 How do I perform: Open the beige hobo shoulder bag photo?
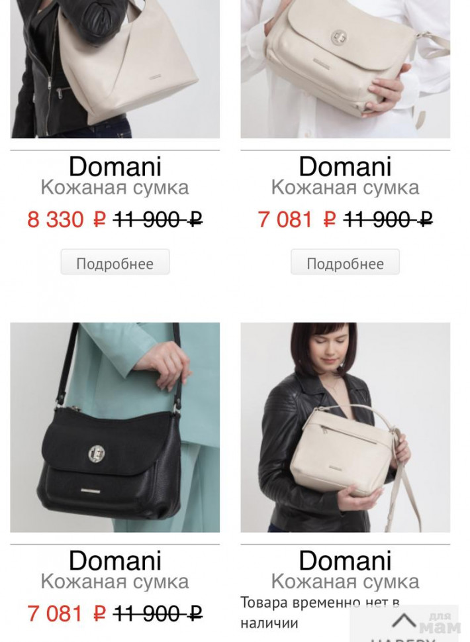[115, 69]
